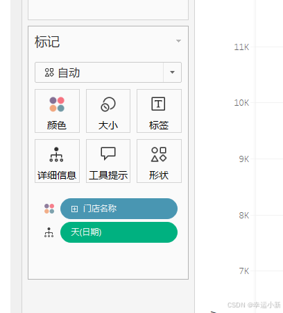The height and width of the screenshot is (313, 283).
Task: Open the 自动 mark type dropdown
Action: (x=108, y=72)
